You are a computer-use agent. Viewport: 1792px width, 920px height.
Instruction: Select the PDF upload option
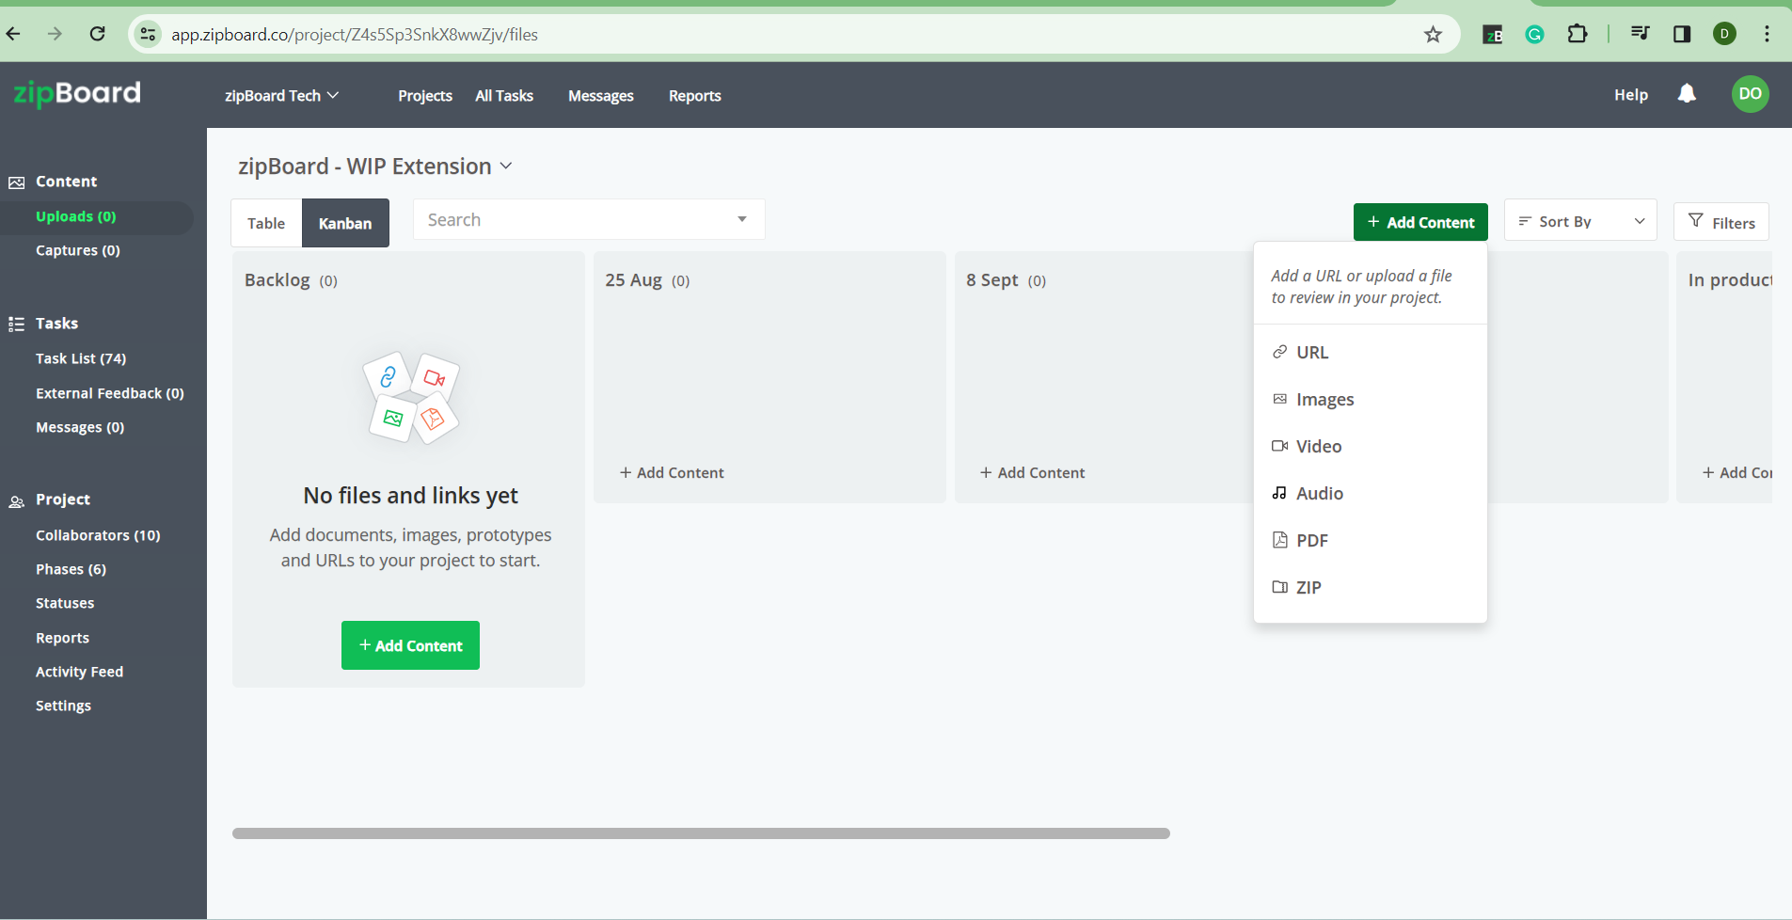point(1313,540)
